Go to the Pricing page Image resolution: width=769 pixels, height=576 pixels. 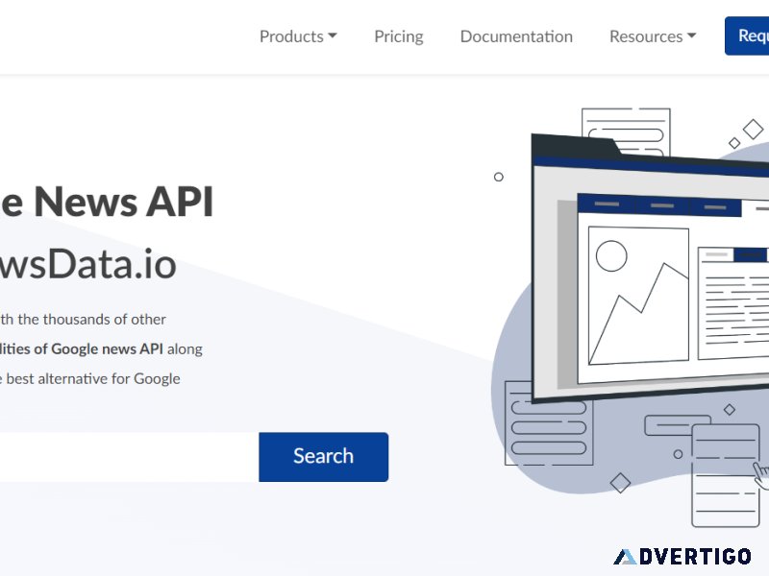(x=399, y=36)
